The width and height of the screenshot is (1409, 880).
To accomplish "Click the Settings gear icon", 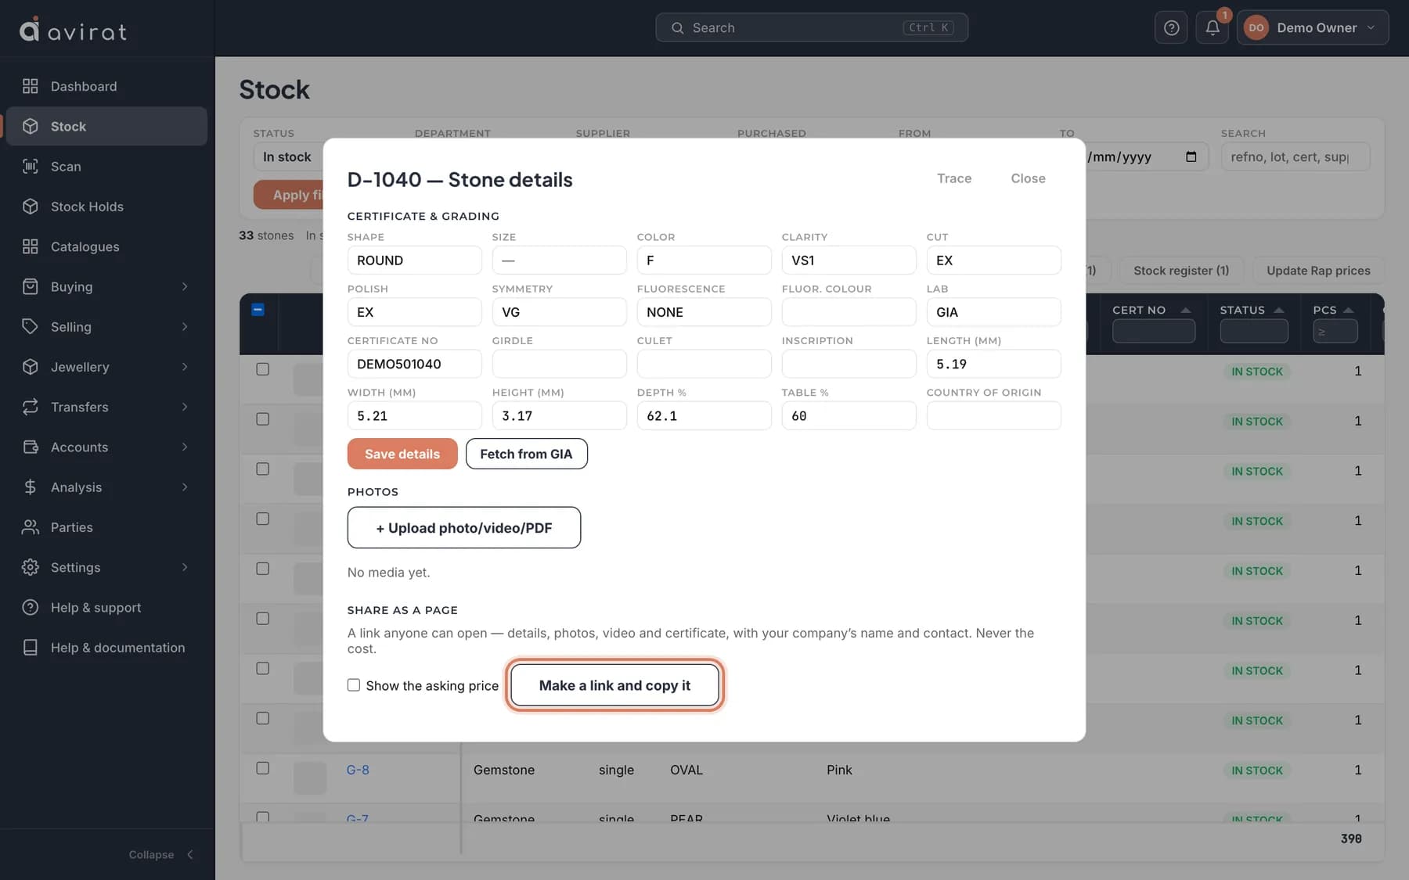I will (30, 567).
